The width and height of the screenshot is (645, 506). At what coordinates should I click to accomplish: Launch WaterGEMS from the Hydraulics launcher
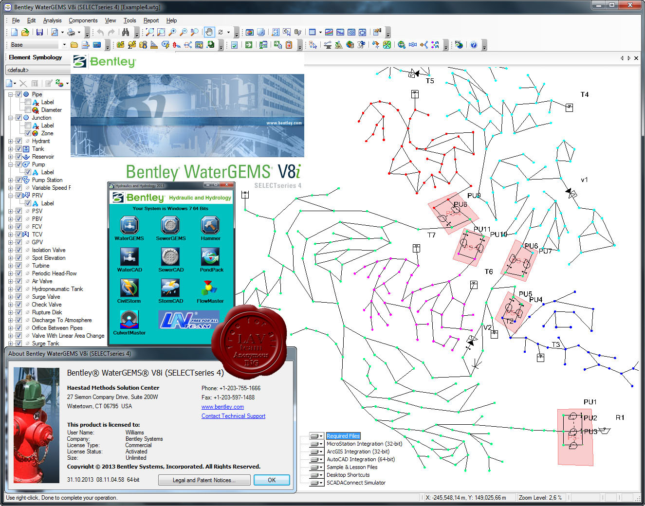[129, 229]
